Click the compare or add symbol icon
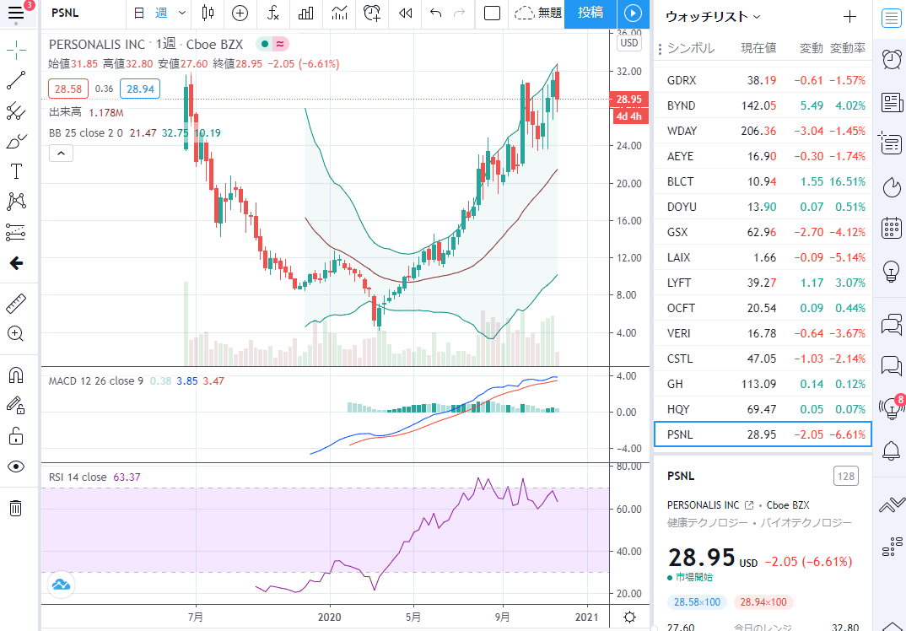The image size is (906, 631). click(240, 13)
